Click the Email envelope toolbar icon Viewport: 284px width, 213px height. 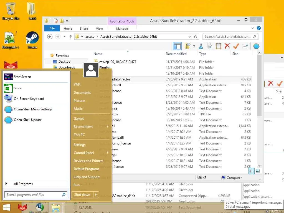click(x=245, y=46)
